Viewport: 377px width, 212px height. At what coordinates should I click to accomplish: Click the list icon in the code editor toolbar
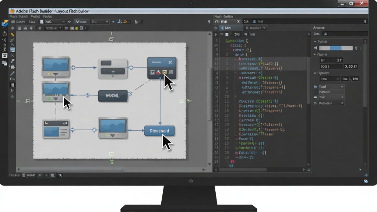pos(222,34)
